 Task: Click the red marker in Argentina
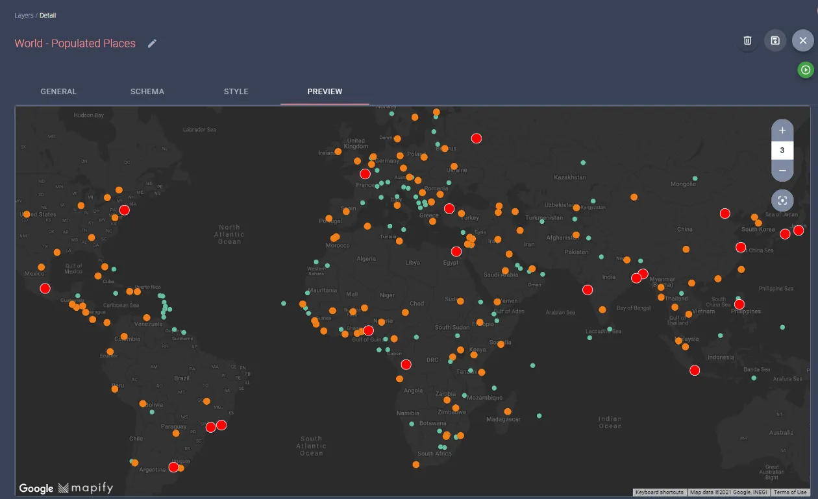pos(173,467)
